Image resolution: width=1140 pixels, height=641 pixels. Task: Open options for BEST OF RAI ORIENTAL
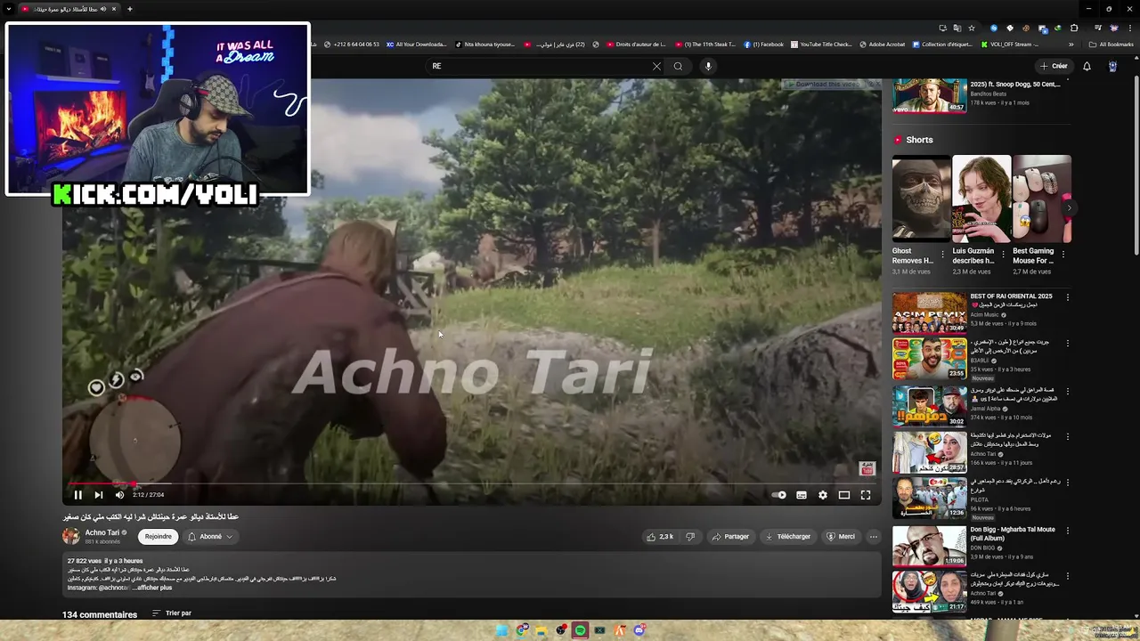click(1067, 296)
